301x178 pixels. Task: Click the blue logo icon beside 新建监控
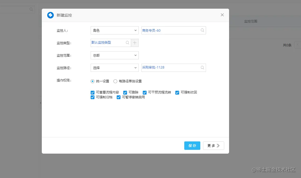click(x=50, y=15)
